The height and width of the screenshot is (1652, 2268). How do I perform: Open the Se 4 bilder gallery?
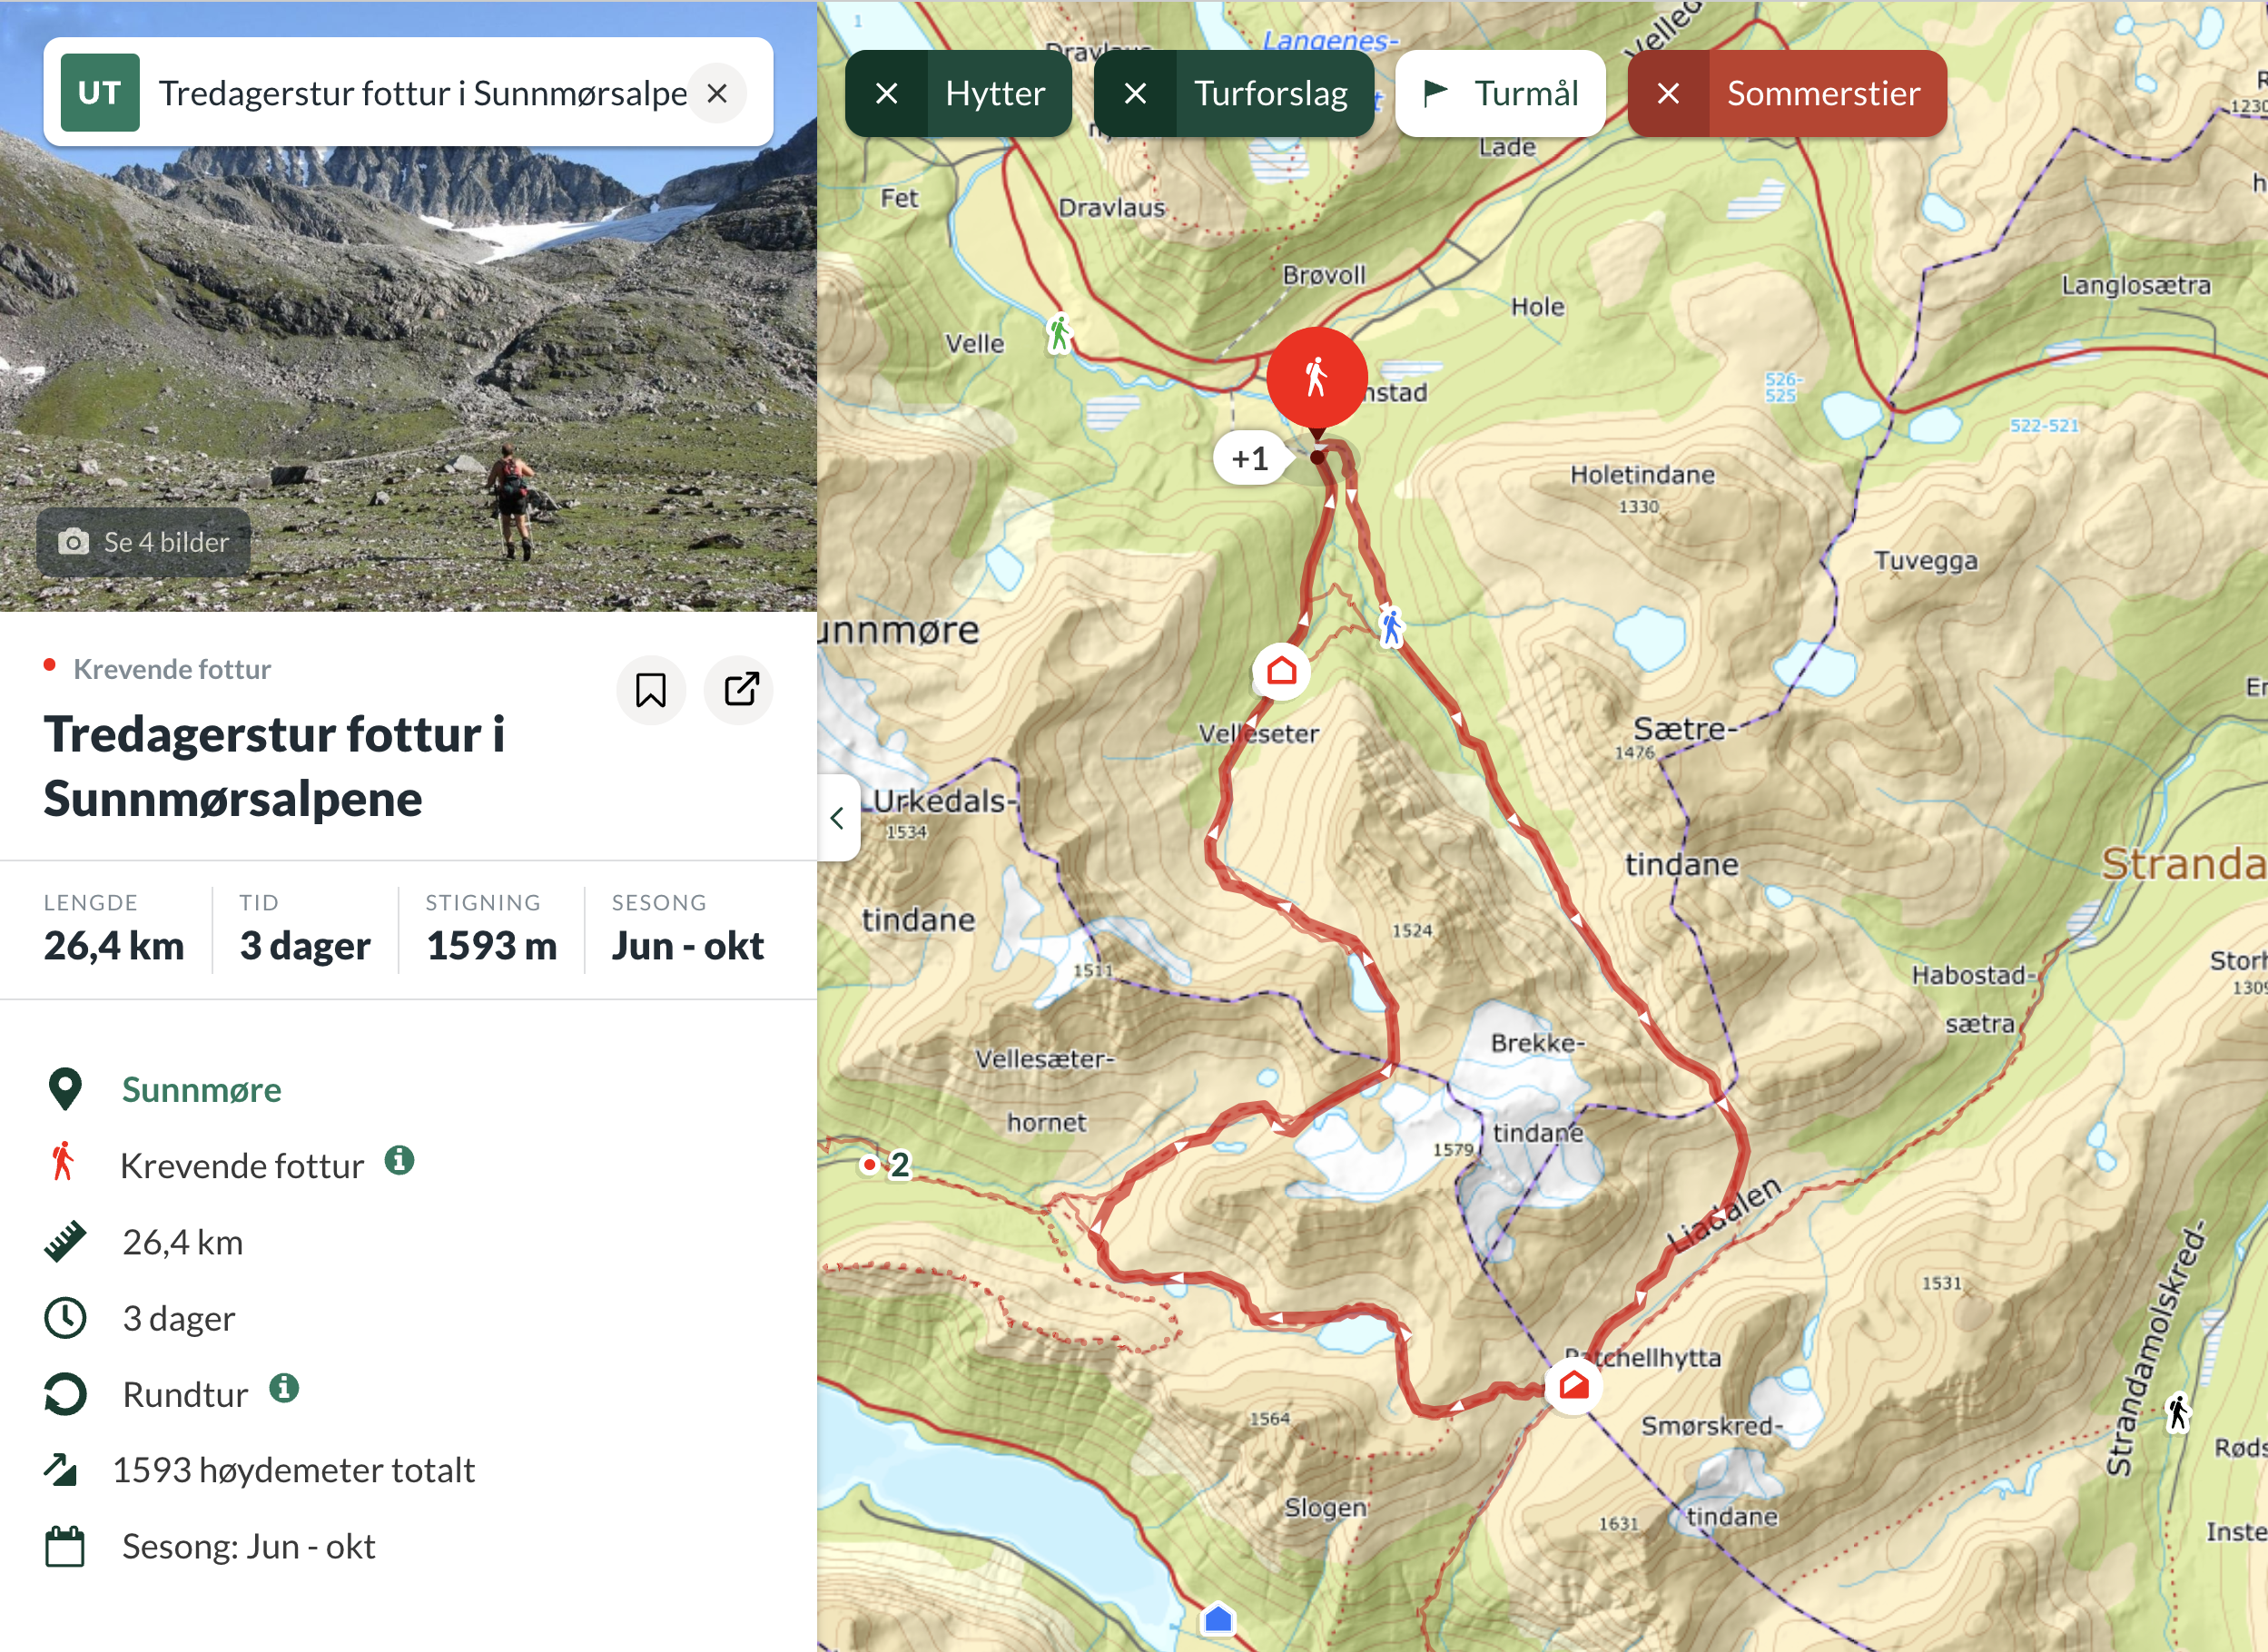pos(144,542)
